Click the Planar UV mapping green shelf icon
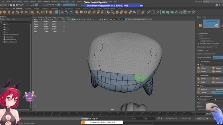 coord(163,12)
